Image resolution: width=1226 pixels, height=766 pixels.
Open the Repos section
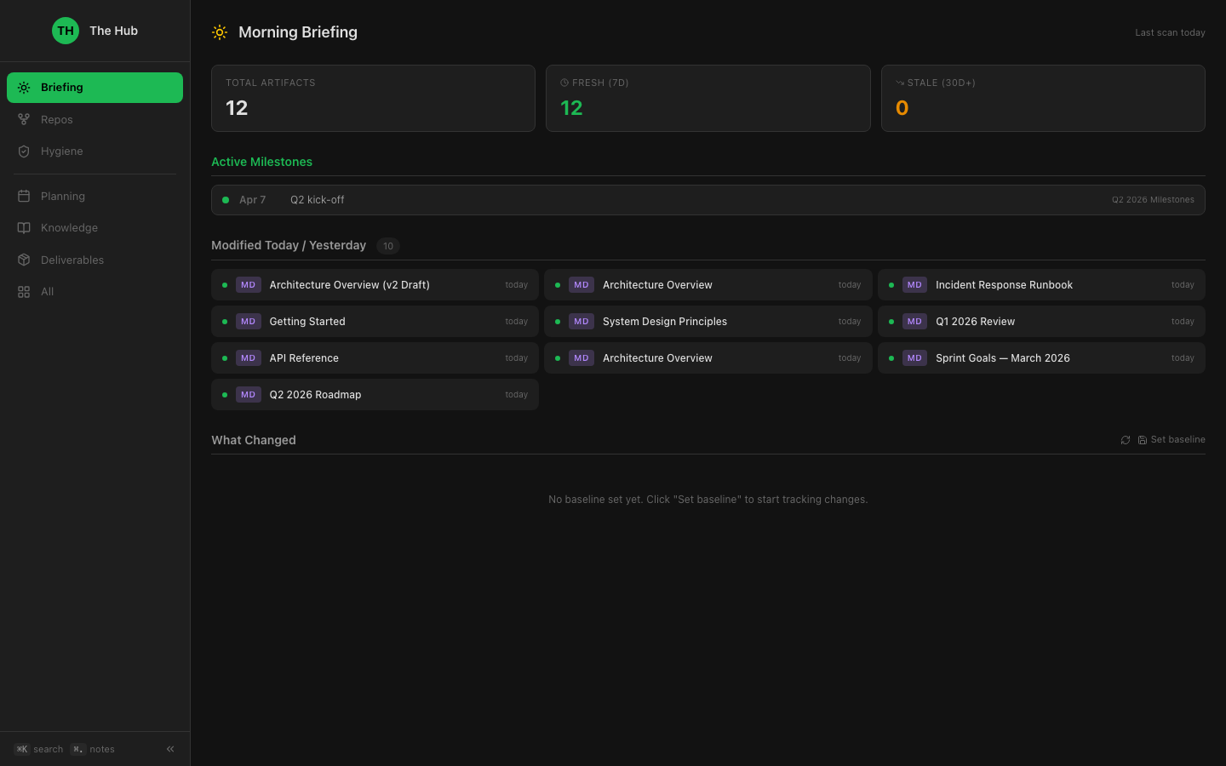[x=57, y=120]
